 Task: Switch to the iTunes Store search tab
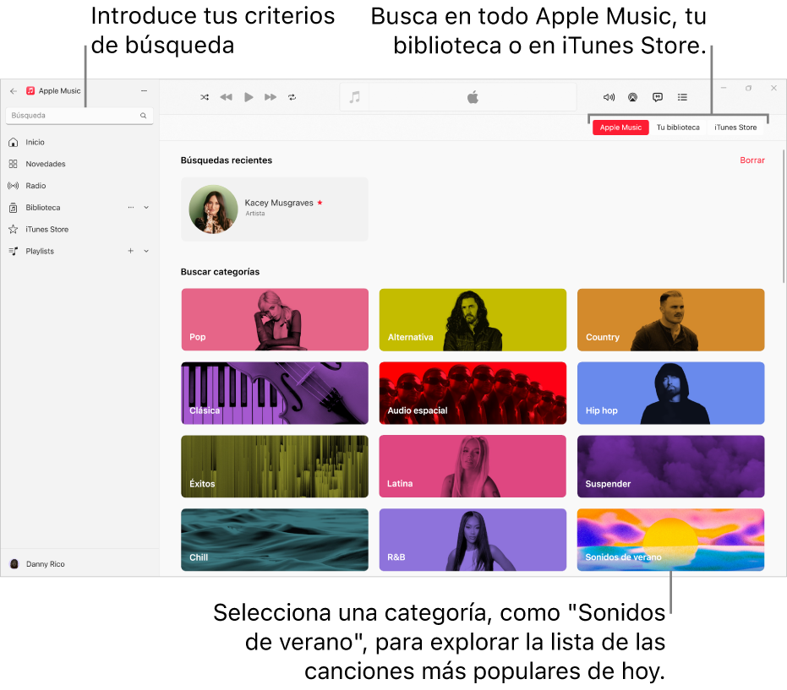tap(735, 128)
